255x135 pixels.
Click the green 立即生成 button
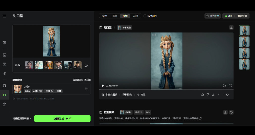62,119
